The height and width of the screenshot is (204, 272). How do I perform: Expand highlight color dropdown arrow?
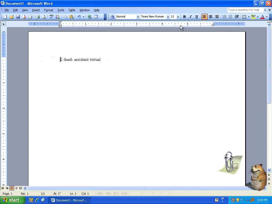[x=258, y=17]
